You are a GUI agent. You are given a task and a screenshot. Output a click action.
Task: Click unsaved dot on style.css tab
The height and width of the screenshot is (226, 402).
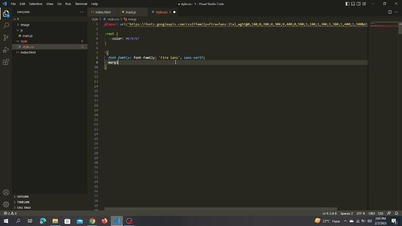[x=175, y=12]
